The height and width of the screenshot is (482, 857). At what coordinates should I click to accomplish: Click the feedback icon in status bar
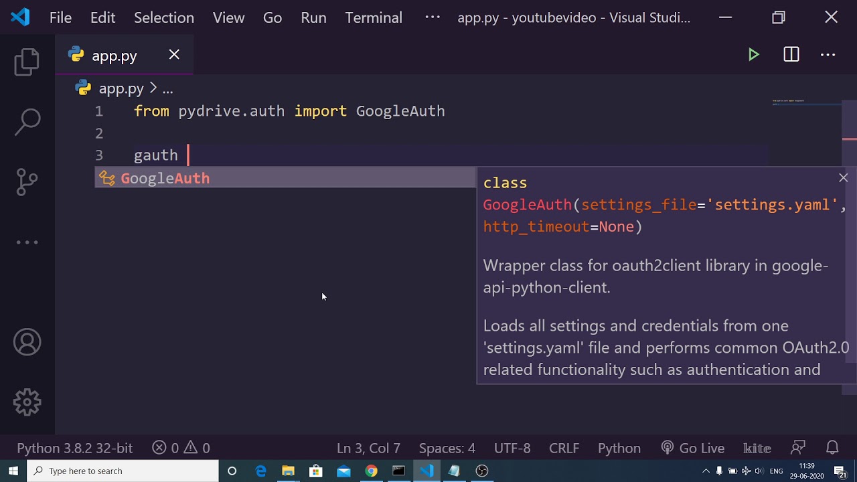798,448
